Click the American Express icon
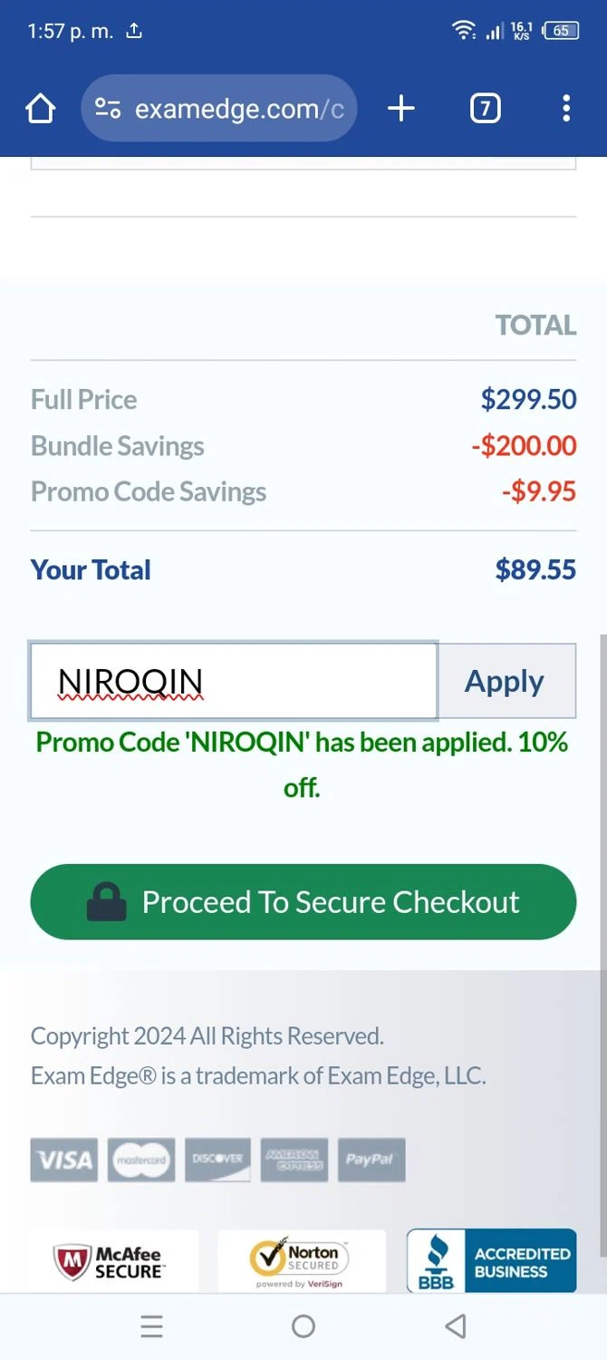607x1360 pixels. tap(294, 1160)
